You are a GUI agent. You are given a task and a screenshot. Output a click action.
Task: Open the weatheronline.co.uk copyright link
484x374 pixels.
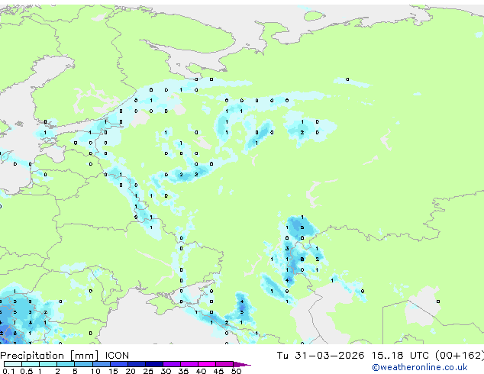point(420,367)
